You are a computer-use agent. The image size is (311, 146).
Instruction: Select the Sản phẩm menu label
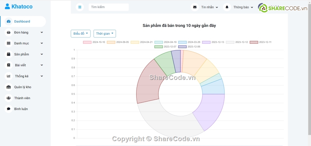click(x=21, y=54)
